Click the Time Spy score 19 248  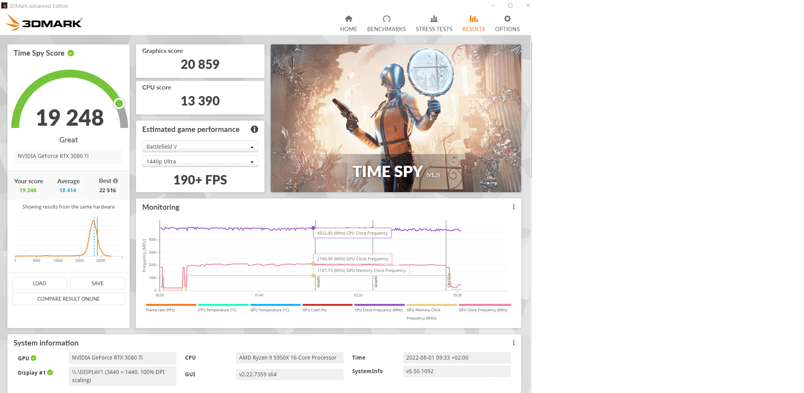(x=70, y=118)
